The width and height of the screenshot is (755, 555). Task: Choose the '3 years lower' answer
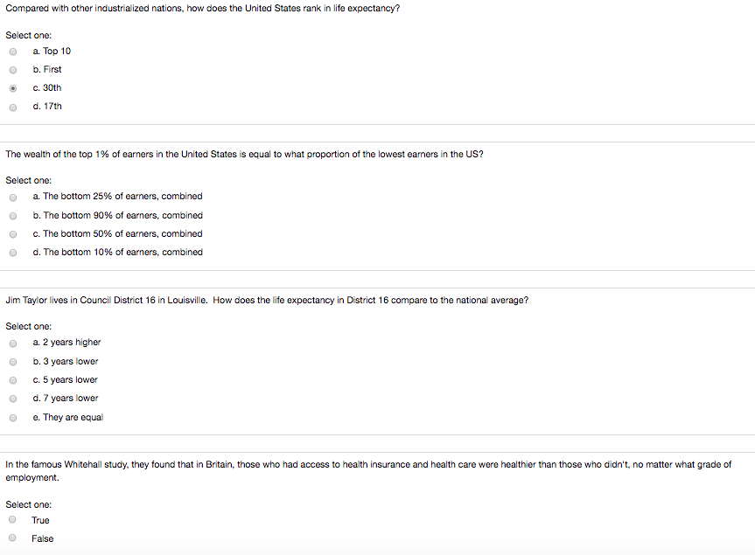[x=13, y=362]
